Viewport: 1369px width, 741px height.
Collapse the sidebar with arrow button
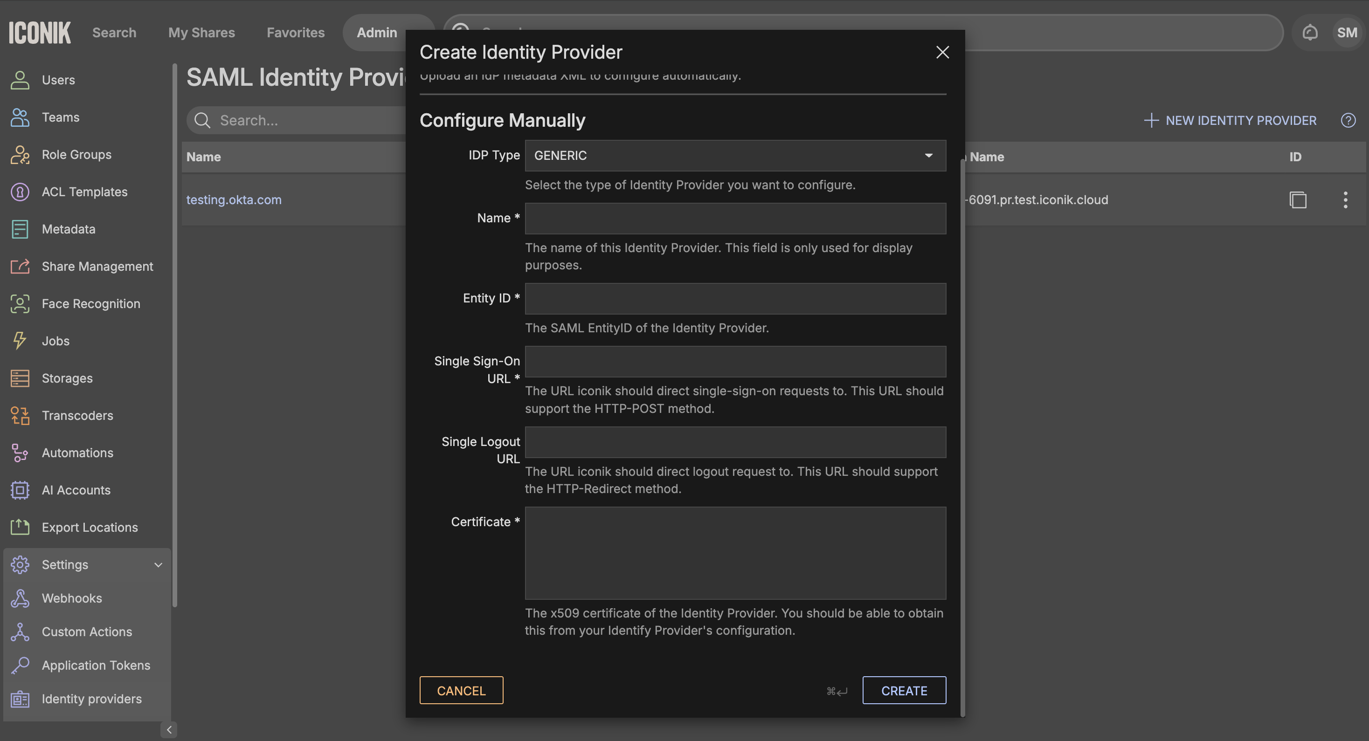[x=168, y=730]
